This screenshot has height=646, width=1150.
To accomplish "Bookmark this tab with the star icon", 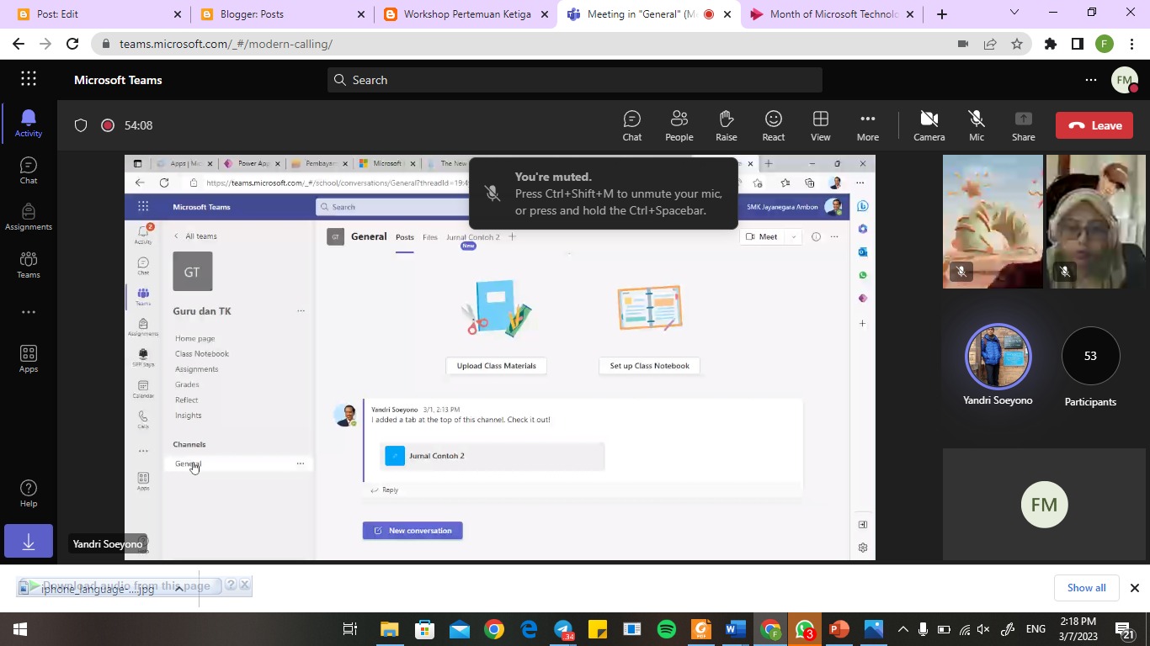I will coord(1017,44).
